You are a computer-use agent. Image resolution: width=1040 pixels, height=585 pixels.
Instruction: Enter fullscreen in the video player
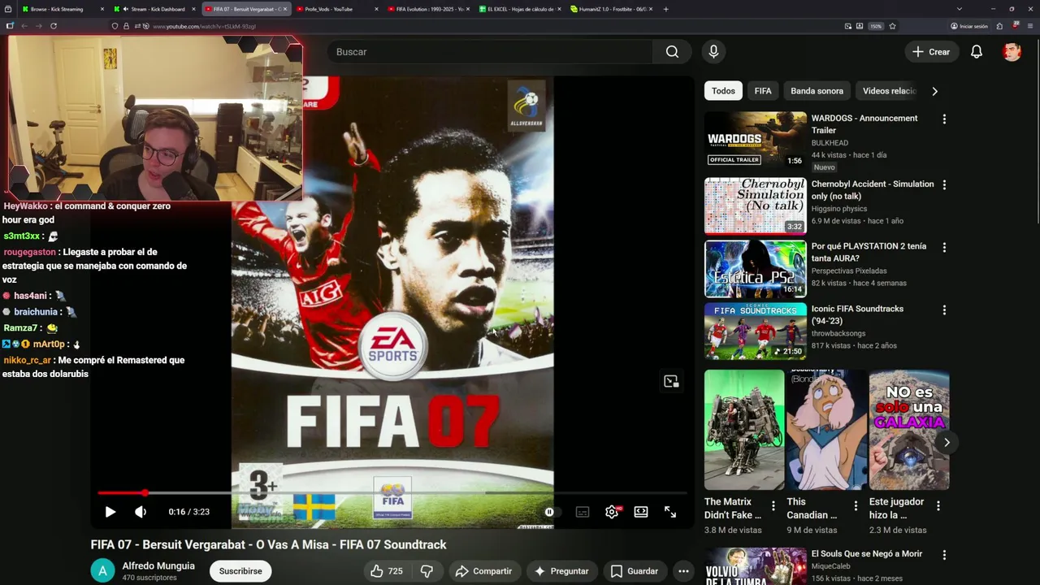670,512
